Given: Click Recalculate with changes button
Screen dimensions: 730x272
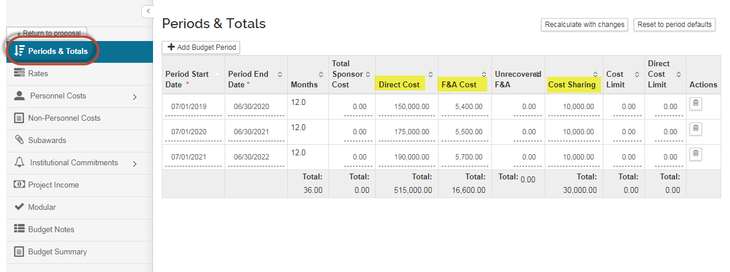Looking at the screenshot, I should click(584, 25).
